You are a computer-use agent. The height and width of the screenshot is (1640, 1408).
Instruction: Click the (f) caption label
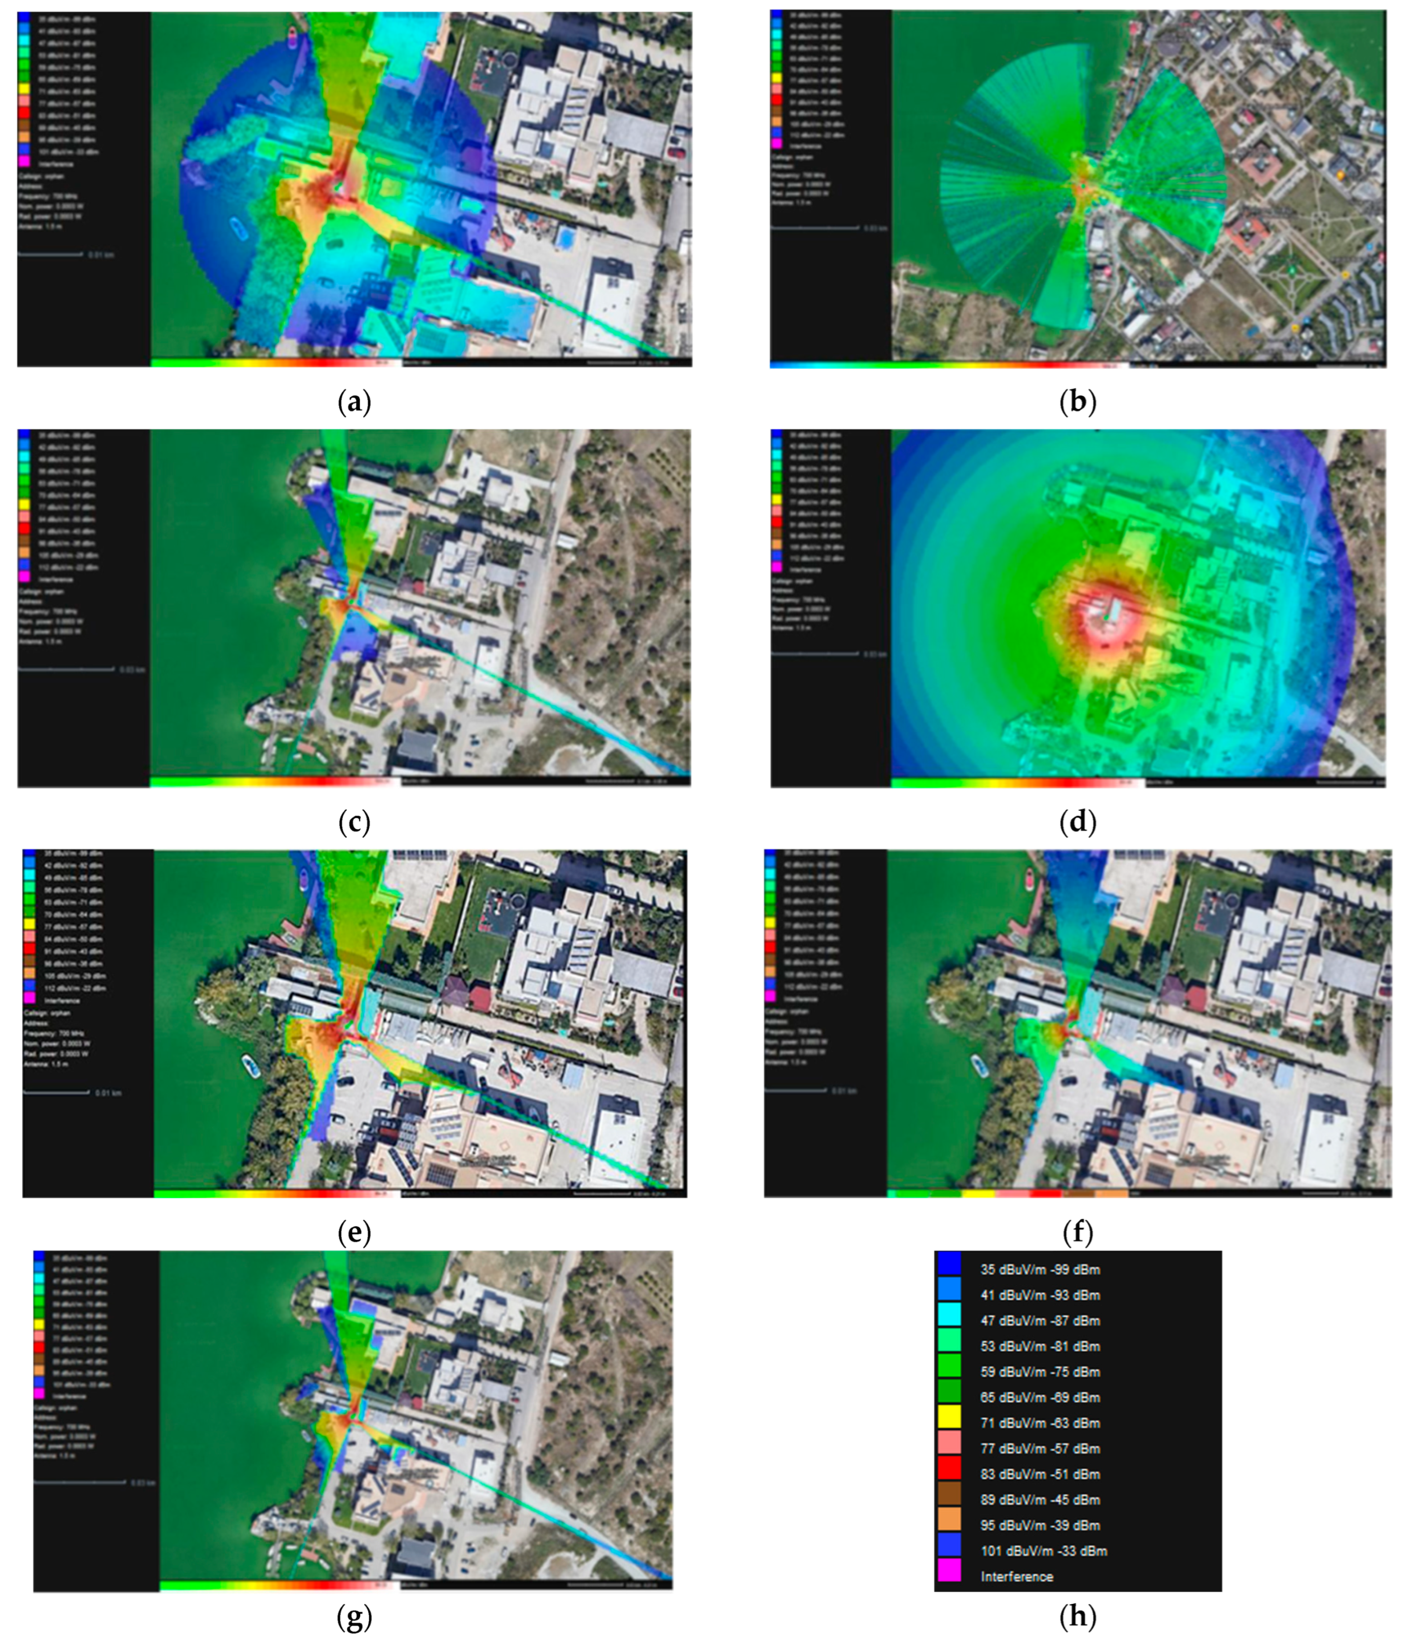(1077, 1232)
